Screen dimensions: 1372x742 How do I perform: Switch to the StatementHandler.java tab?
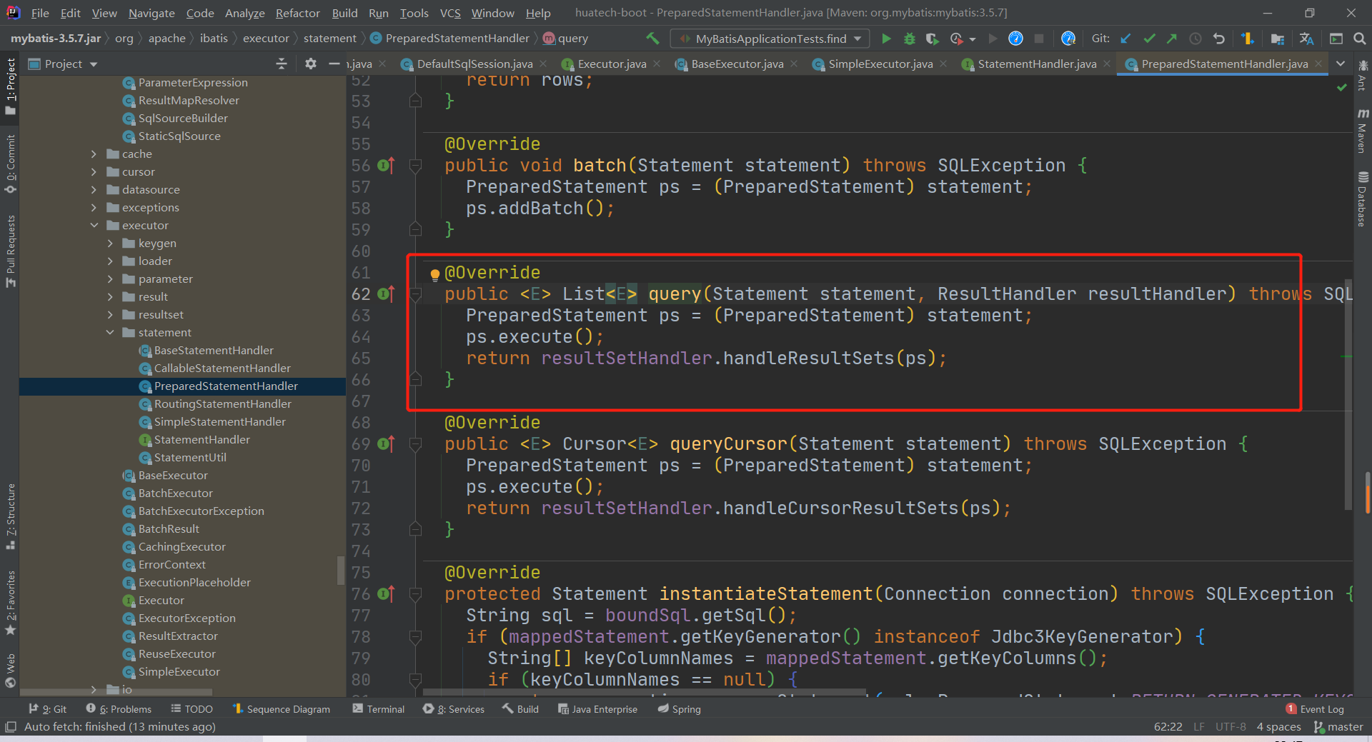pos(1037,64)
